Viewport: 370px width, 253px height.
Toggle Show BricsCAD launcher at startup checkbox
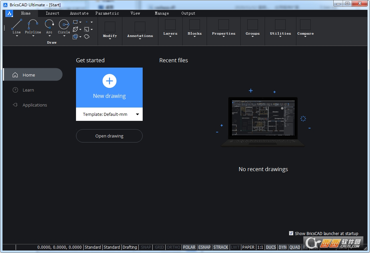click(x=291, y=233)
